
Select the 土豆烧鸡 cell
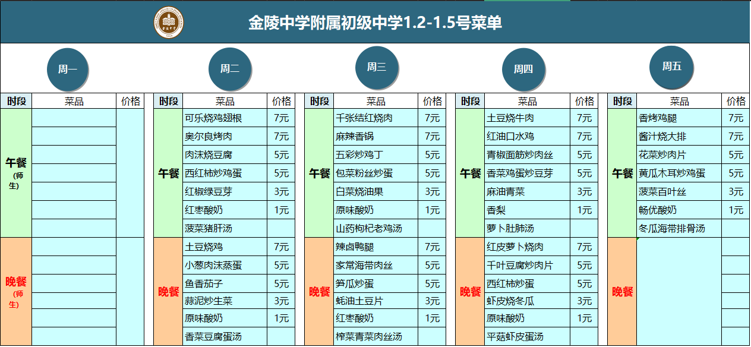click(x=225, y=247)
